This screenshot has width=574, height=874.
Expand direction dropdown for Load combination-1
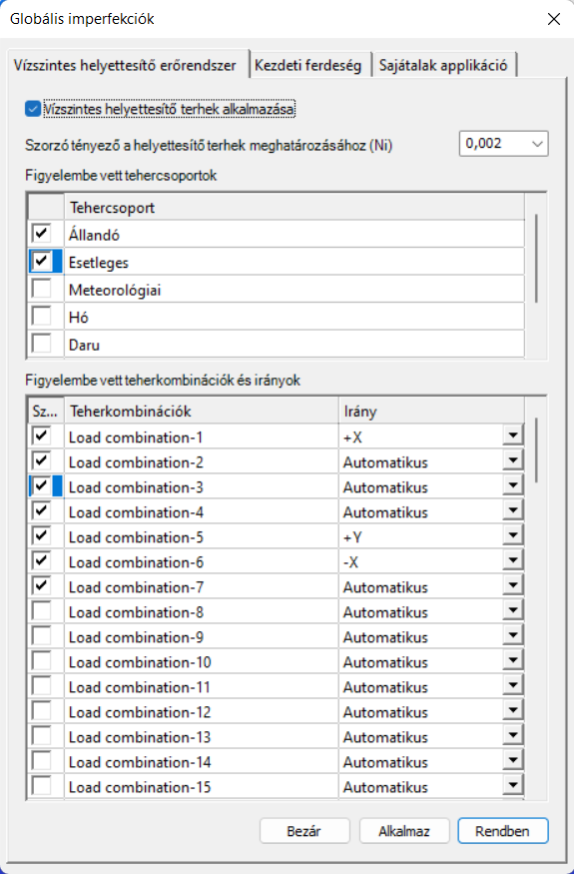click(x=513, y=436)
